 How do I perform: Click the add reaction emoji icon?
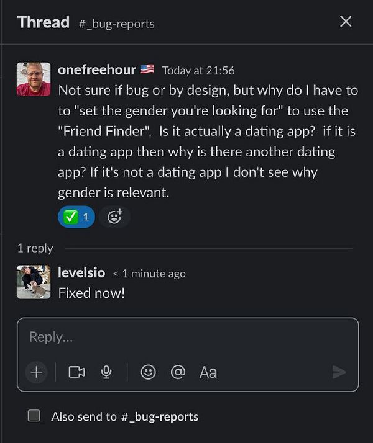[x=115, y=217]
